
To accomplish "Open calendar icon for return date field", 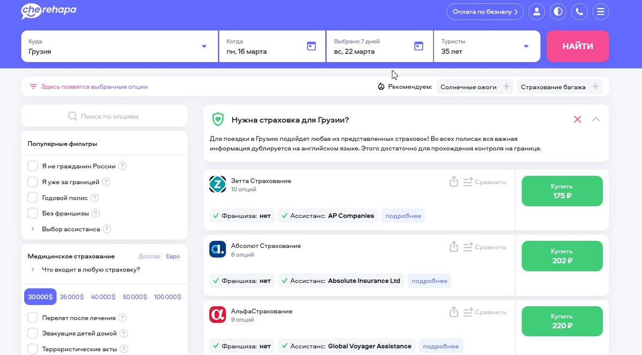I will click(419, 46).
